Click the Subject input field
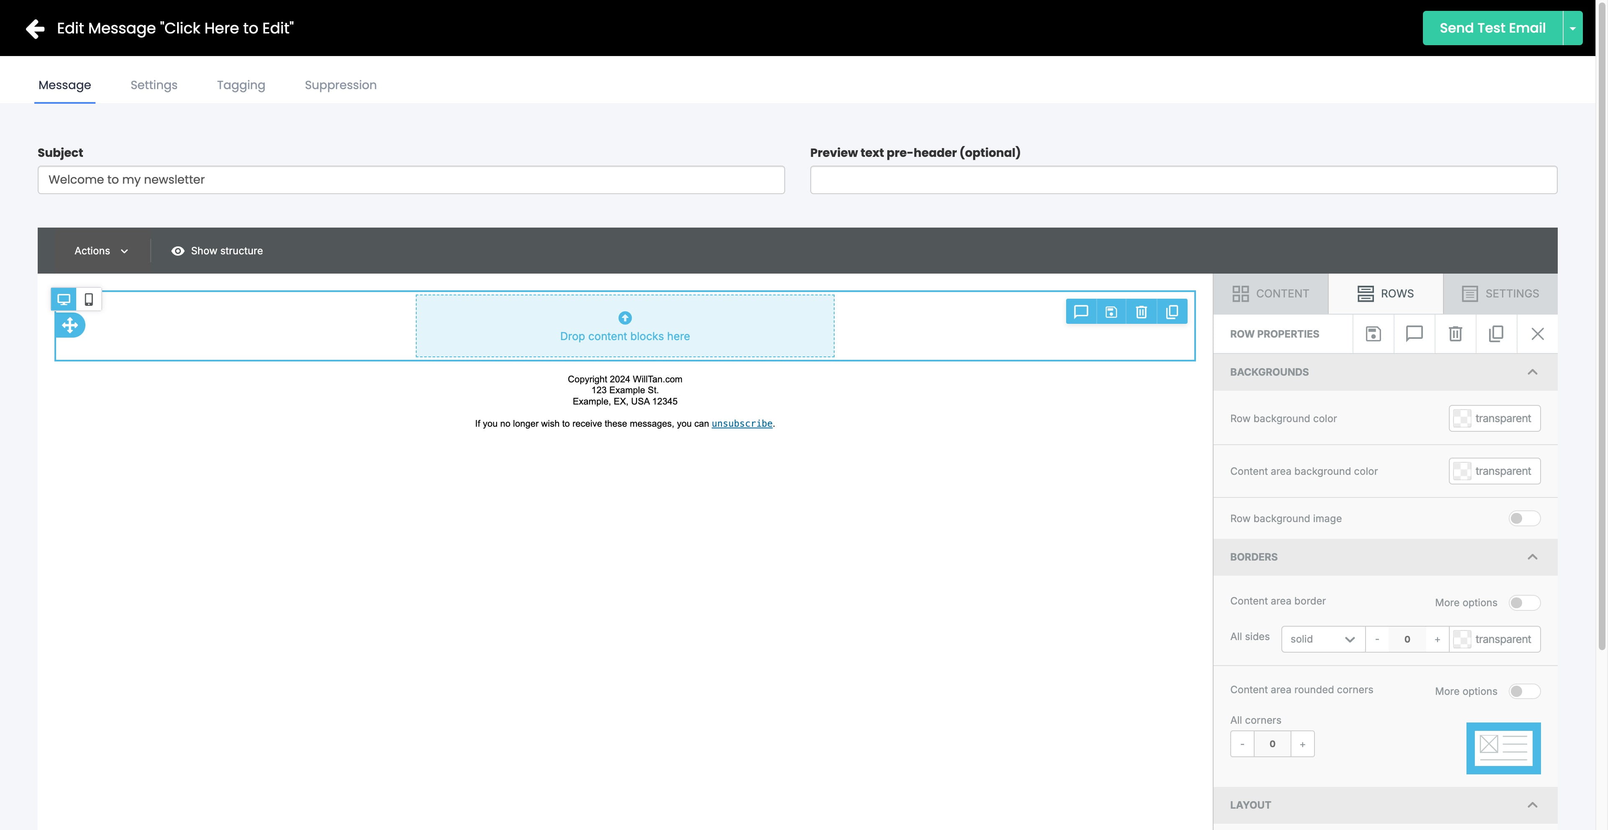The width and height of the screenshot is (1608, 830). 411,179
